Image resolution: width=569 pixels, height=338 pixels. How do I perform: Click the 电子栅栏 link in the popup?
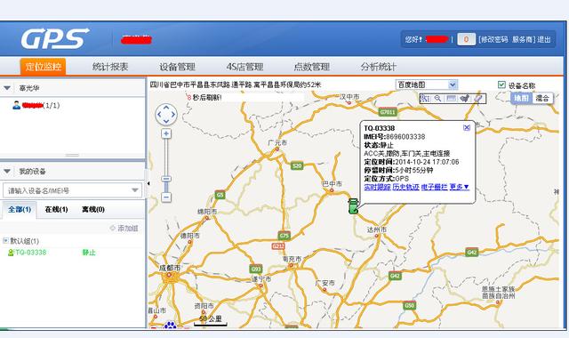[x=435, y=187]
